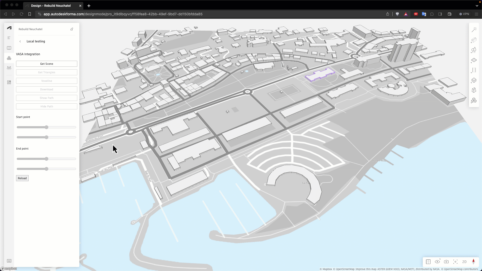Take a screenshot with the camera icon
This screenshot has width=482, height=271.
tap(446, 262)
